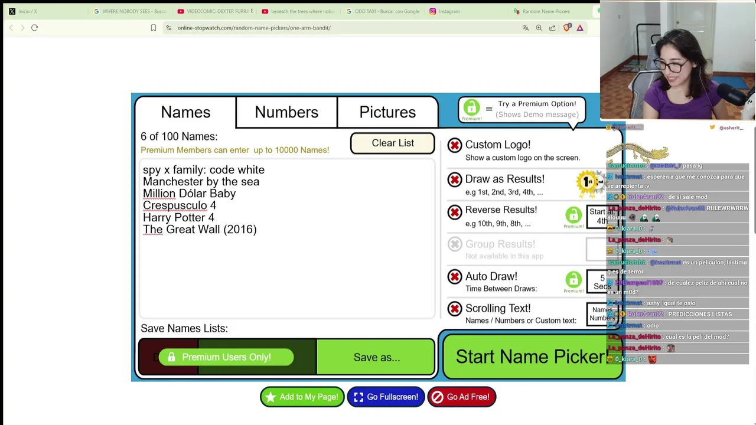Click the Go Ad Free button
Viewport: 756px width, 425px height.
tap(461, 397)
